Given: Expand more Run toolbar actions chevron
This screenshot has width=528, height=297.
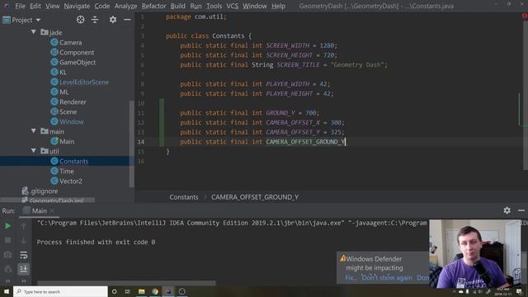Looking at the screenshot, I should 7,280.
